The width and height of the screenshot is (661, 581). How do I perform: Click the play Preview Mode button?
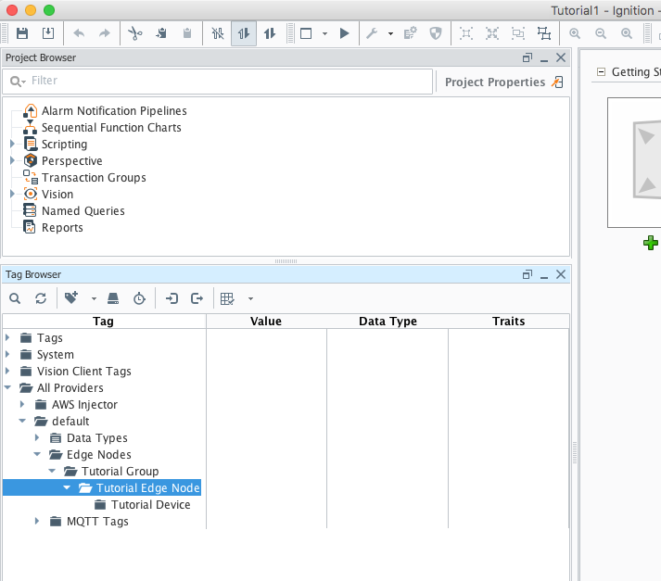pyautogui.click(x=344, y=33)
